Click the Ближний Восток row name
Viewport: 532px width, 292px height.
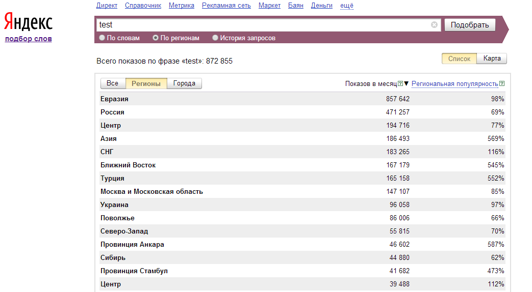(128, 165)
